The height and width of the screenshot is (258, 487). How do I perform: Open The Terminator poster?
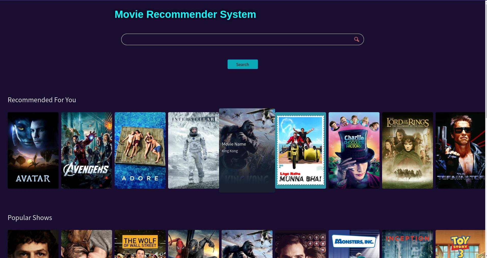click(460, 150)
